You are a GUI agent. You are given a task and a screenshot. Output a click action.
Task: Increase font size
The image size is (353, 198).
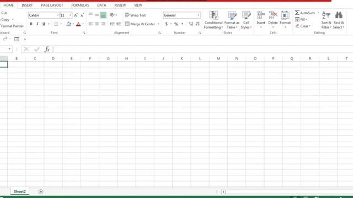(76, 15)
